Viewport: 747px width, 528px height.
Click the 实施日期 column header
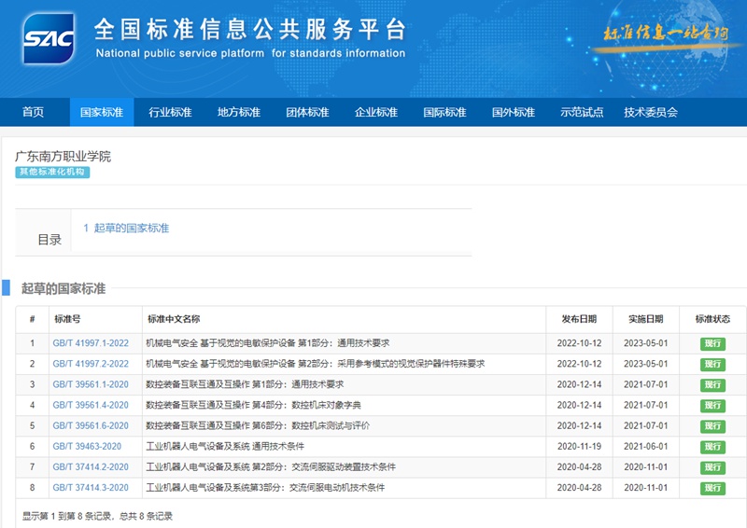point(646,319)
